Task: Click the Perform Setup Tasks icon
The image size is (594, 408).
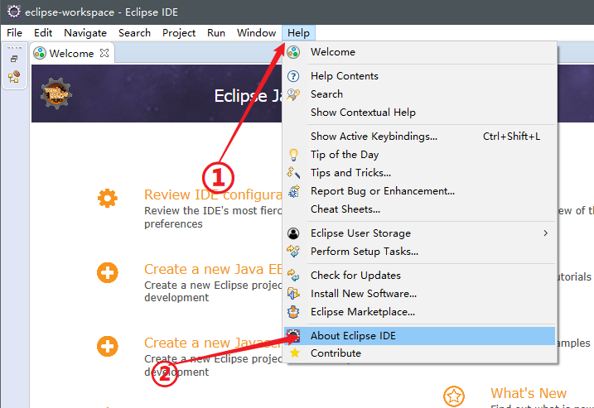Action: tap(293, 252)
